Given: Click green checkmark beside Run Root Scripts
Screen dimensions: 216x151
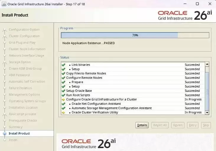Looking at the screenshot, I should click(x=63, y=95).
